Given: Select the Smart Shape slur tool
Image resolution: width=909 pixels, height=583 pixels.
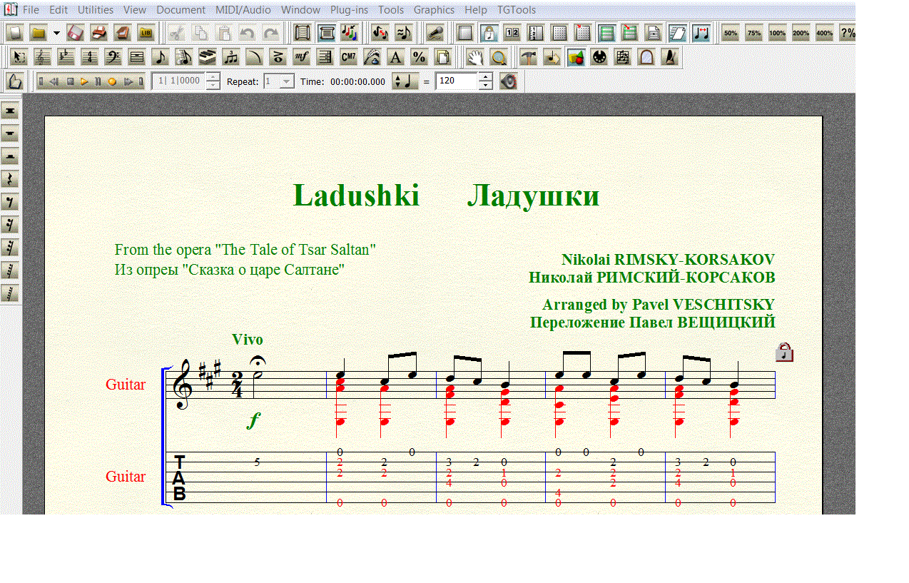Looking at the screenshot, I should tap(255, 57).
